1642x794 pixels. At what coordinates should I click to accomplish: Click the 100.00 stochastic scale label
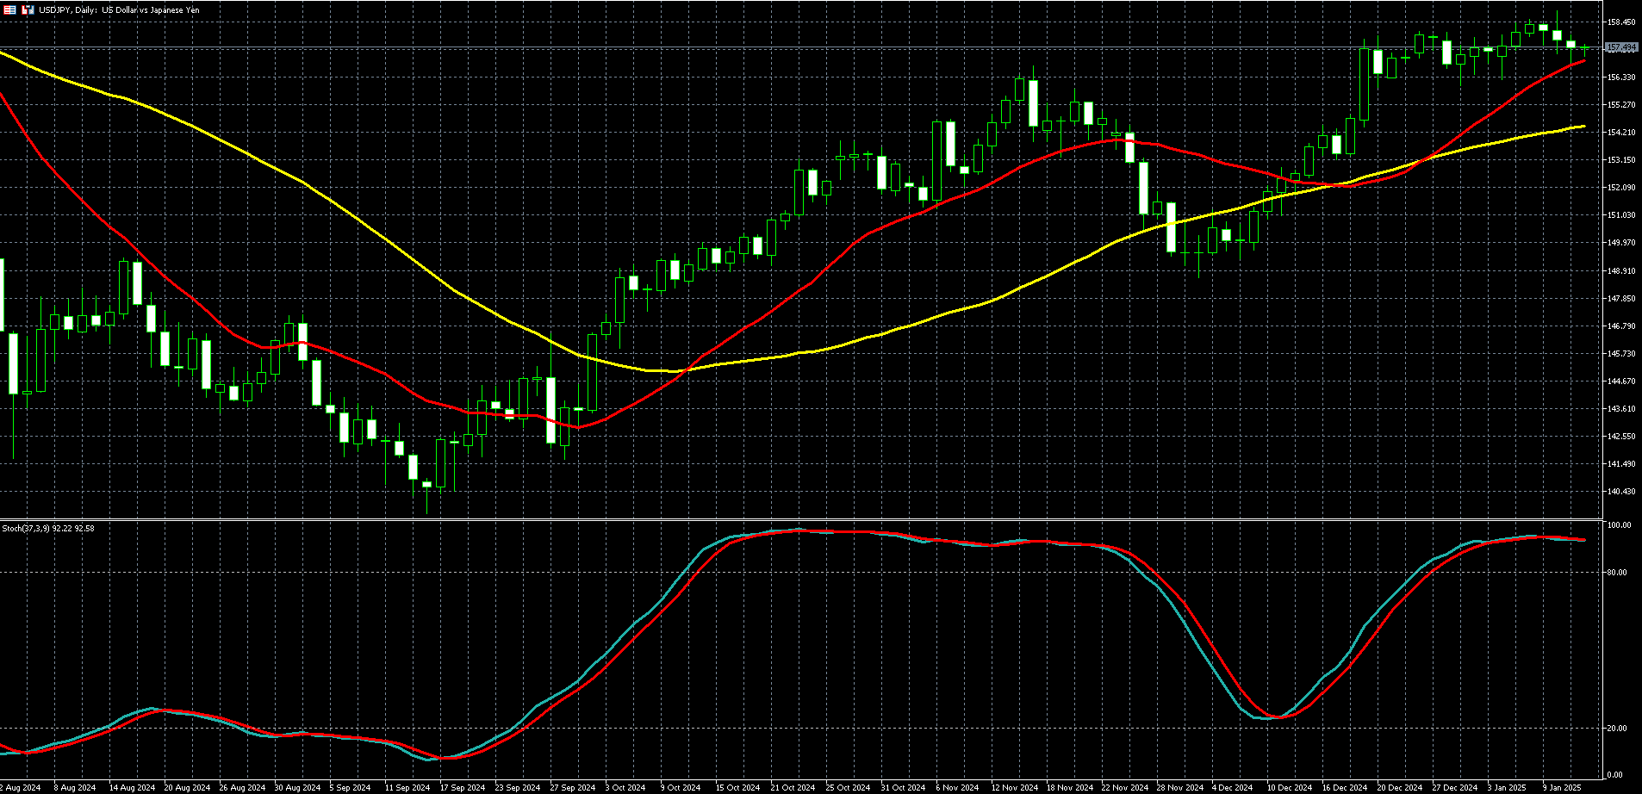click(1620, 525)
